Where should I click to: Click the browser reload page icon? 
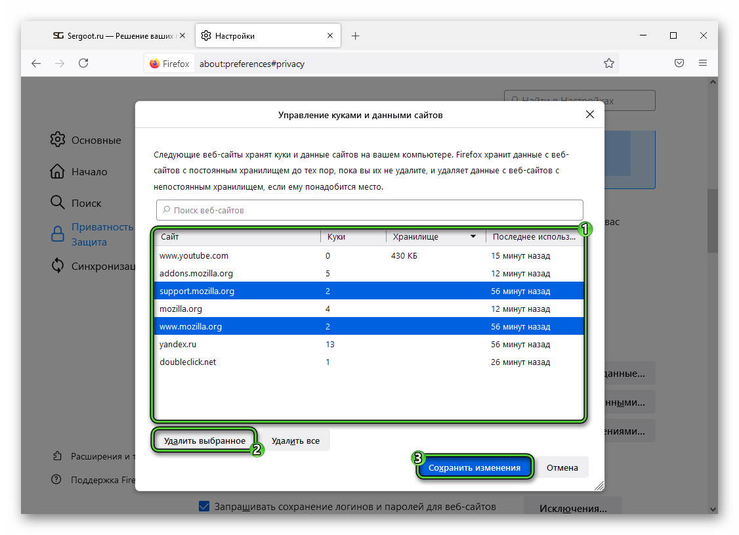click(x=83, y=63)
